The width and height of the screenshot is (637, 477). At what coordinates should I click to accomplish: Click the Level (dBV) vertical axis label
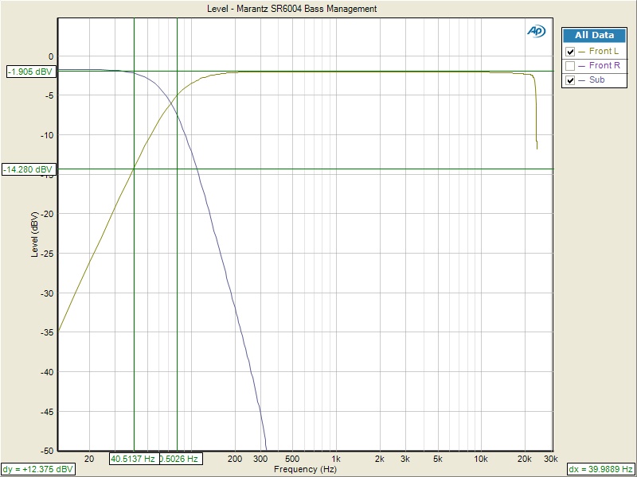pos(34,235)
